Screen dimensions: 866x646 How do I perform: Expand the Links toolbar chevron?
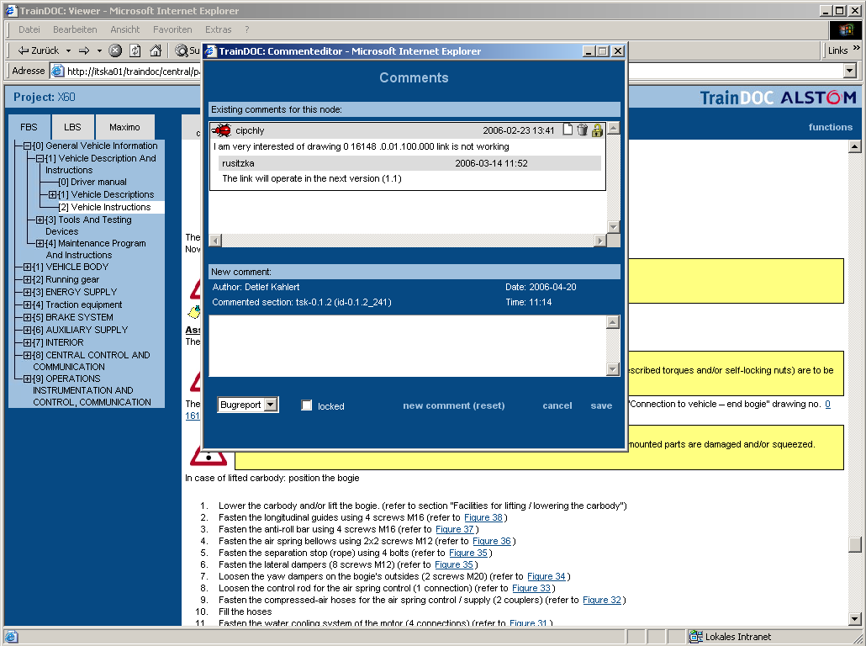[856, 49]
